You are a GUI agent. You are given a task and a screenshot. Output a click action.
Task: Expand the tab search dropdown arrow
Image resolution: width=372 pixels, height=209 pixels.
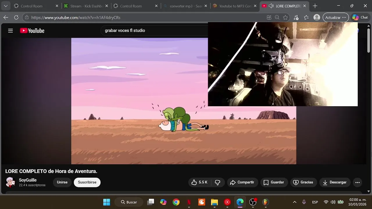click(x=6, y=6)
